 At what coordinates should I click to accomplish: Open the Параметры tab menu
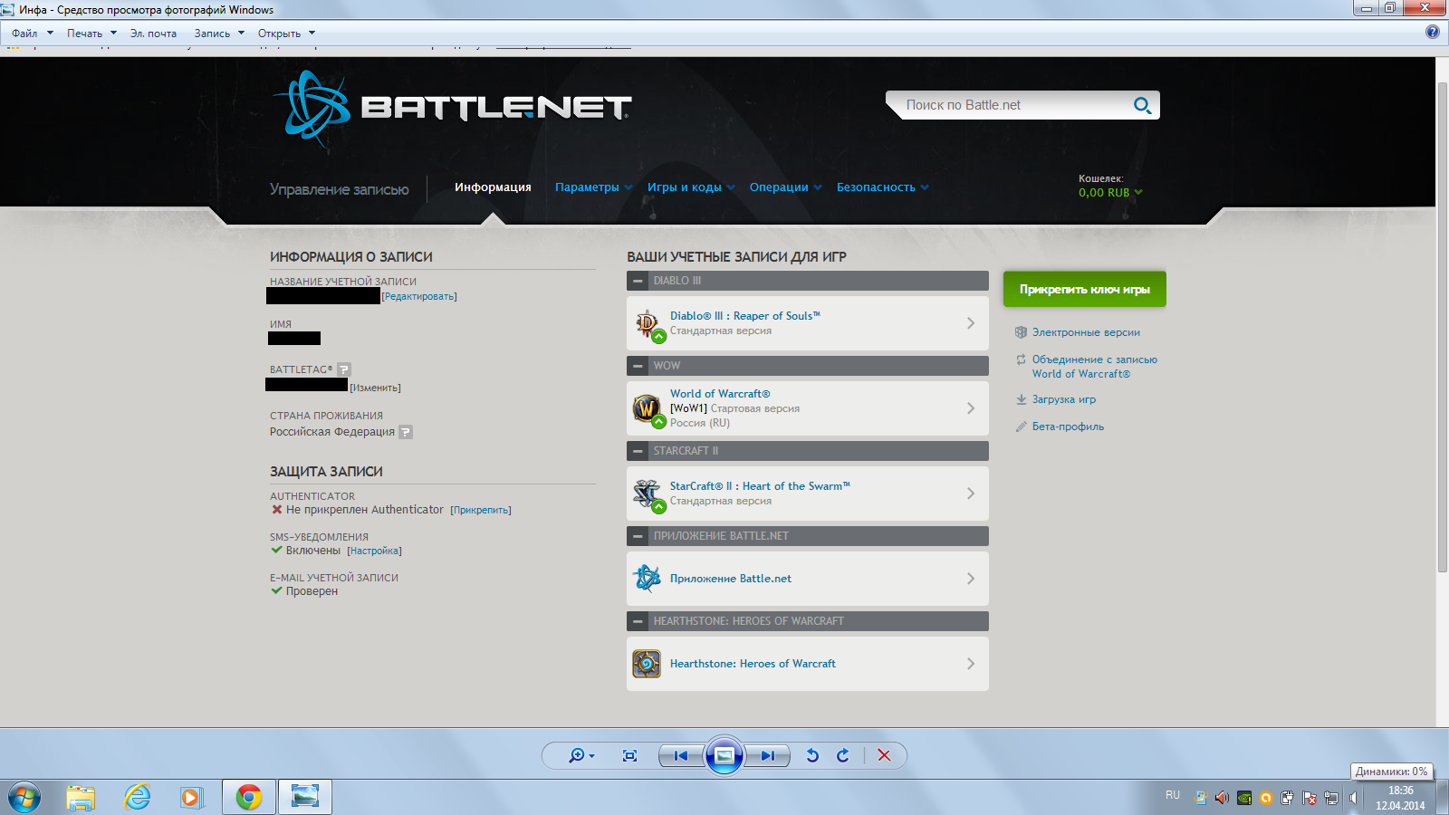[593, 187]
